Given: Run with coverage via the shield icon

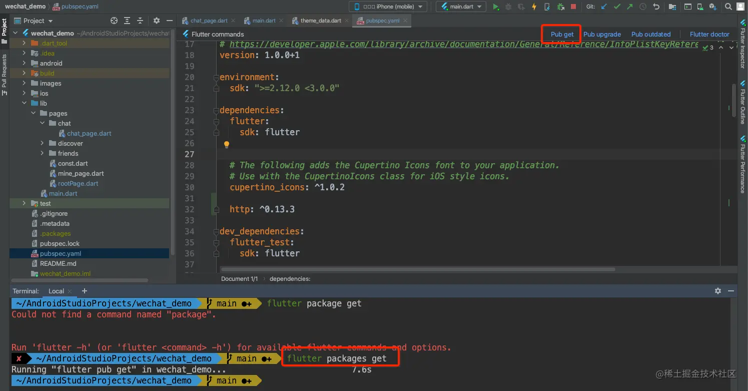Looking at the screenshot, I should pos(521,7).
